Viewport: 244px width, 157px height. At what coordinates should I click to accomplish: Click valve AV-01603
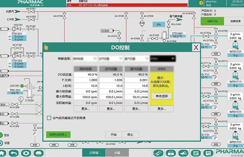point(154,38)
